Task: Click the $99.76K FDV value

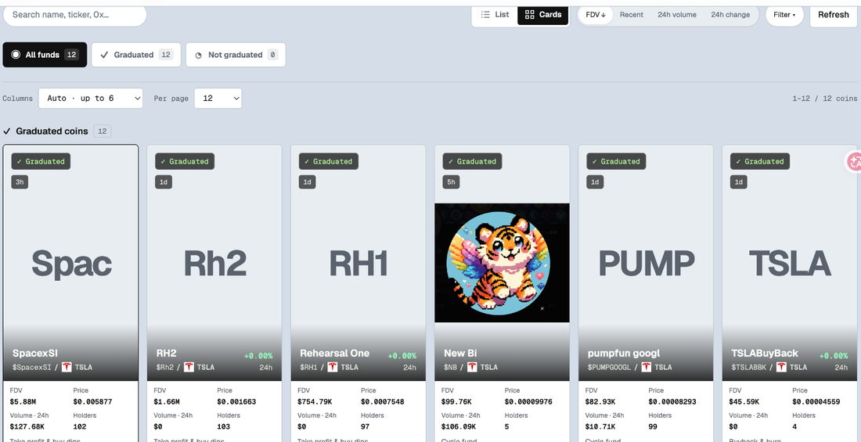Action: click(x=457, y=402)
